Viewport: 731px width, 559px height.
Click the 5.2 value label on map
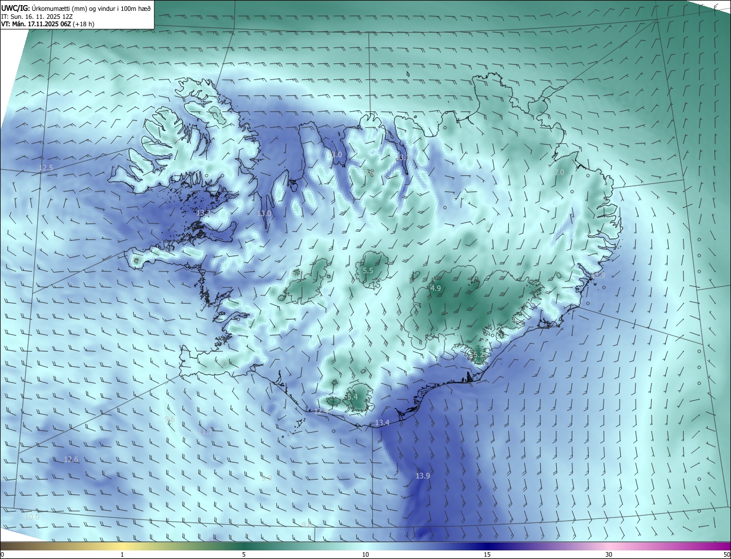pos(478,356)
